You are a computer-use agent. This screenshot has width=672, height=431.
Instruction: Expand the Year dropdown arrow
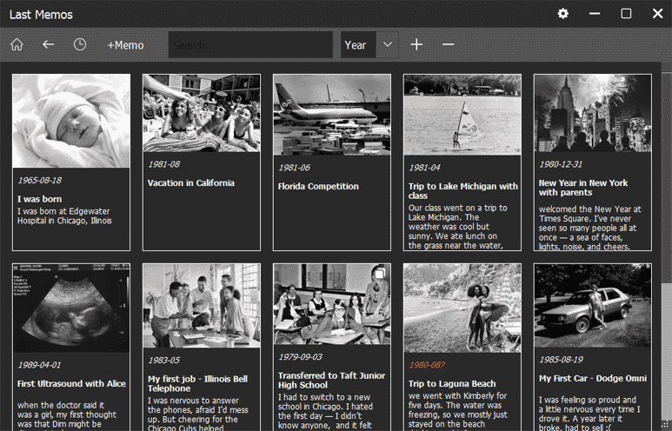(388, 44)
